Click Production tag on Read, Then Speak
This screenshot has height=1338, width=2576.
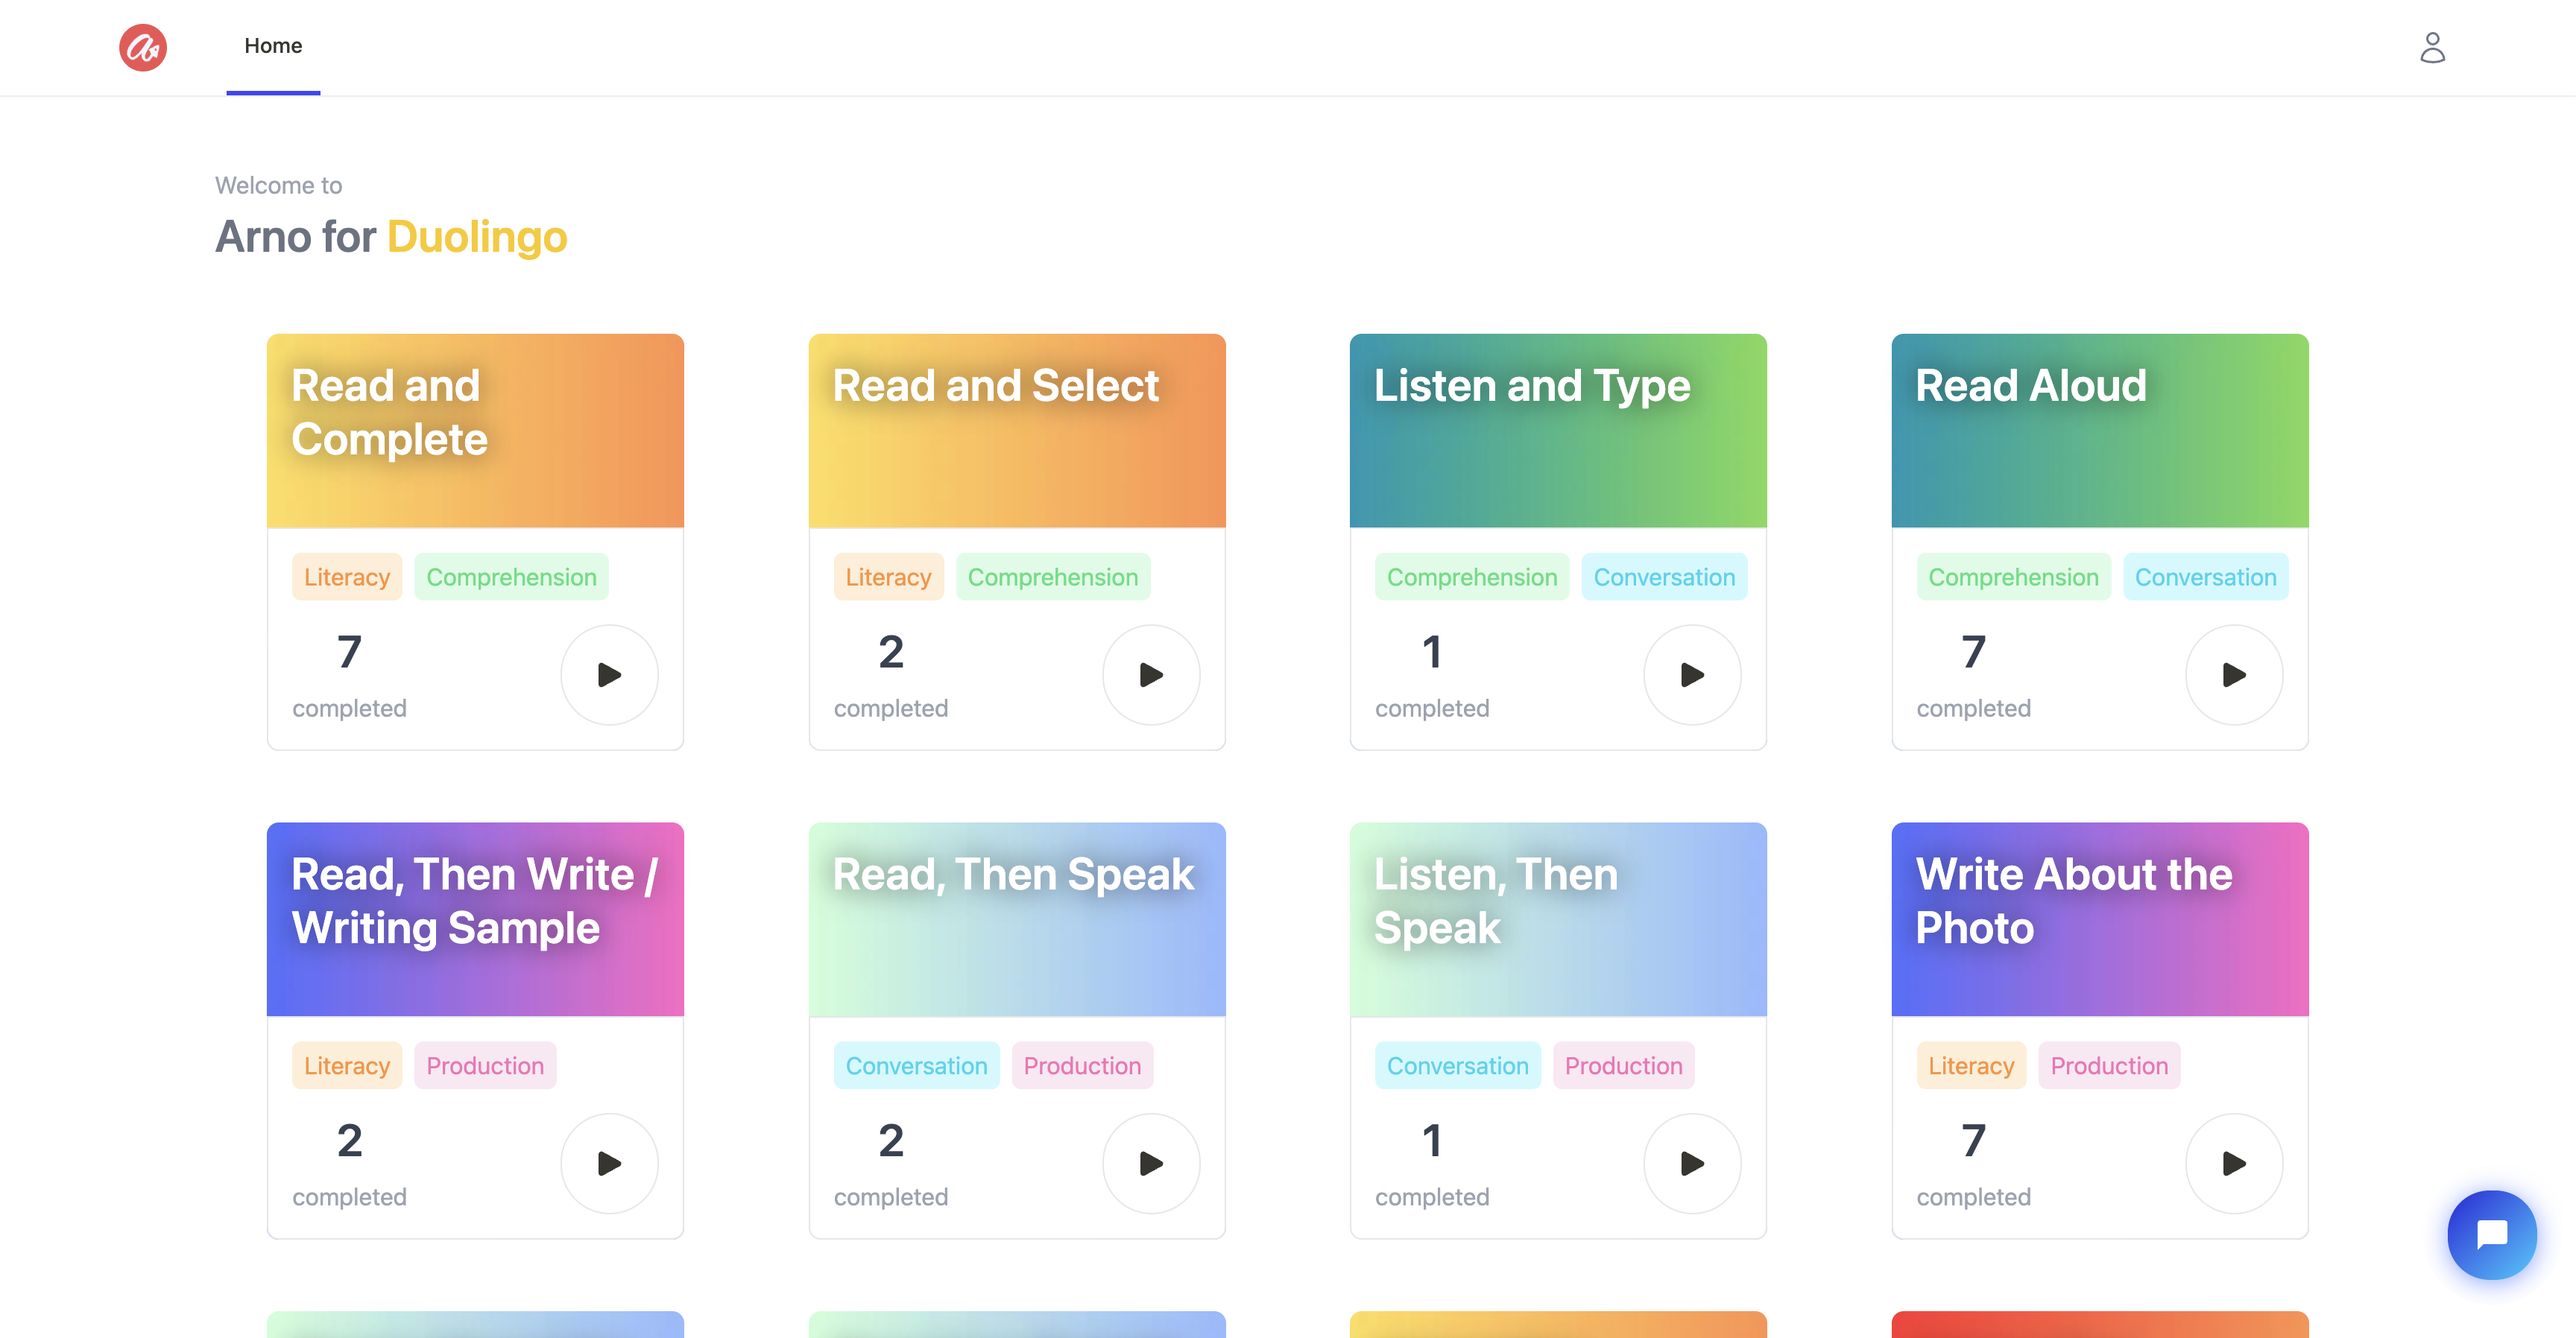(x=1082, y=1065)
